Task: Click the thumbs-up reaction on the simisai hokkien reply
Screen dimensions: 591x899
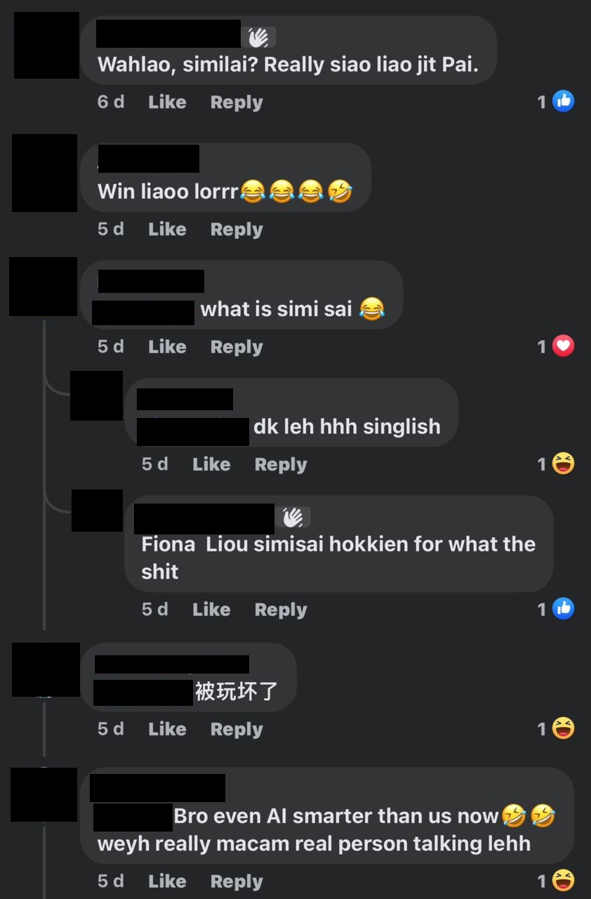Action: [x=563, y=609]
